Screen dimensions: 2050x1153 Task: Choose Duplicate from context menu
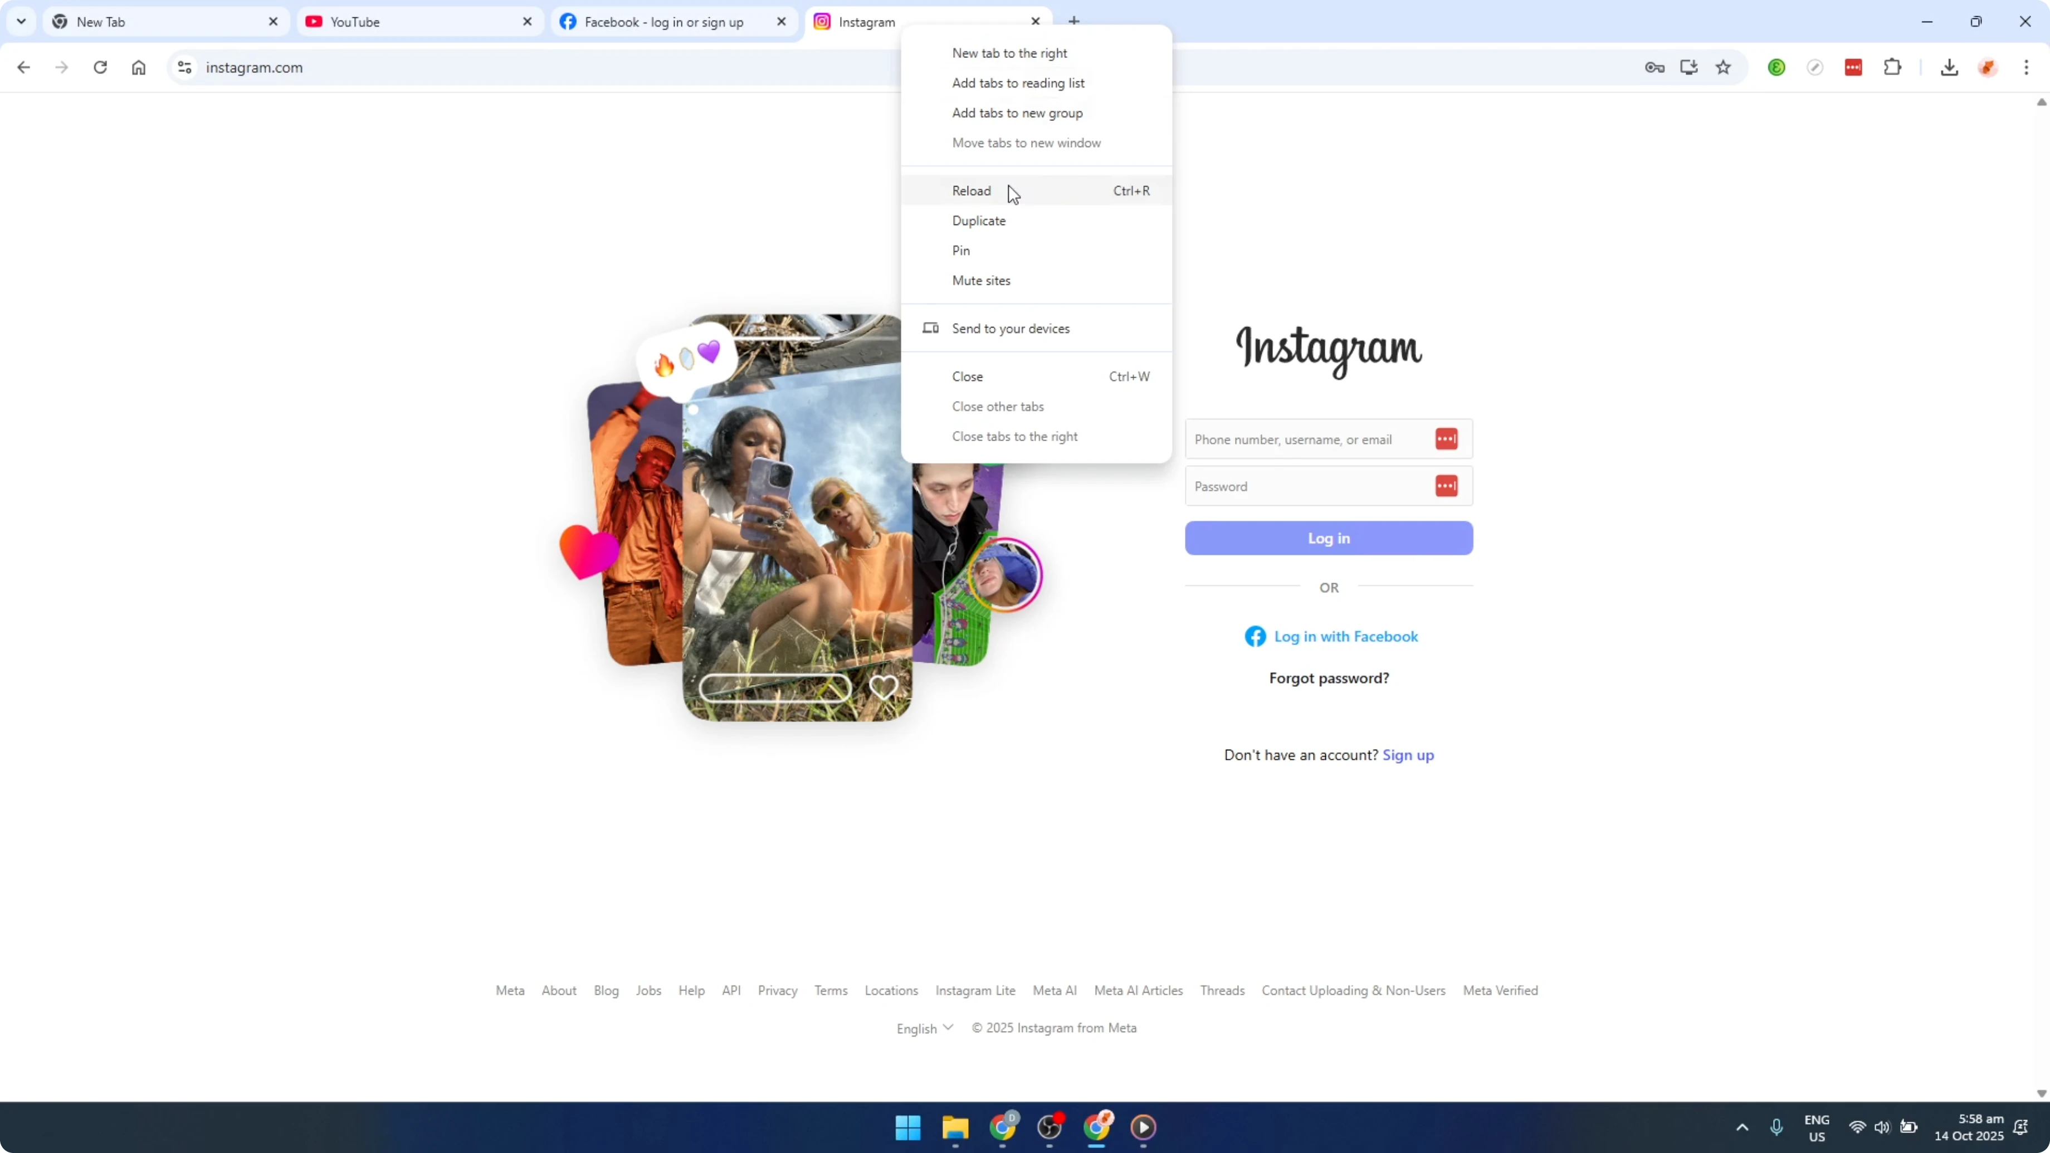pyautogui.click(x=1036, y=221)
